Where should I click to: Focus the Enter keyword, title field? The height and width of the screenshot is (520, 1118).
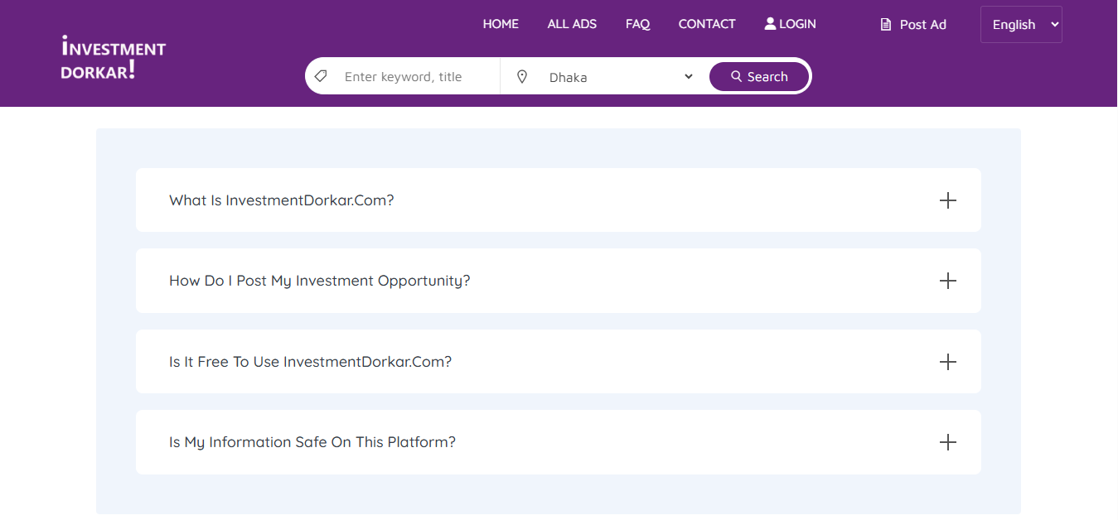[414, 77]
